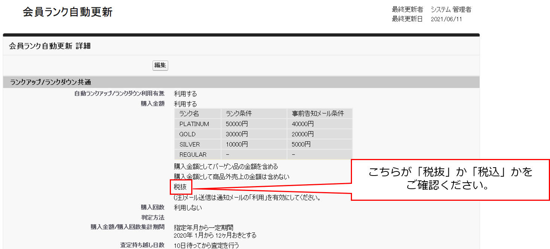The image size is (550, 249).
Task: Select the PLATINUM rank cell
Action: point(194,124)
